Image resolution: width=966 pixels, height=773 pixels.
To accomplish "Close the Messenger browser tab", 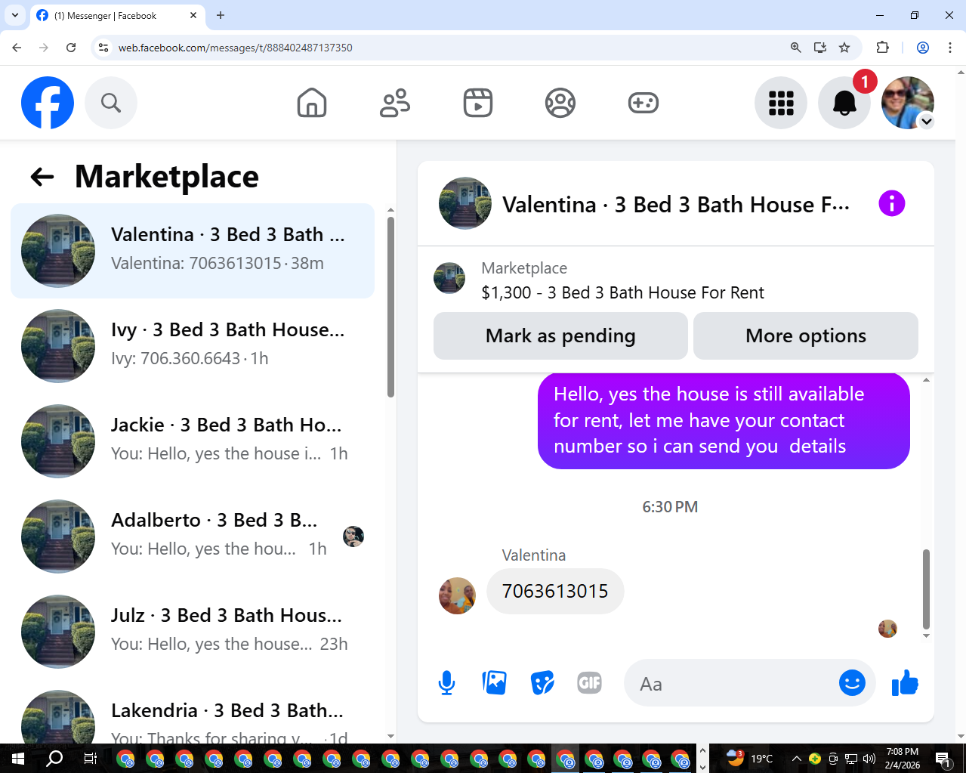I will [x=193, y=15].
